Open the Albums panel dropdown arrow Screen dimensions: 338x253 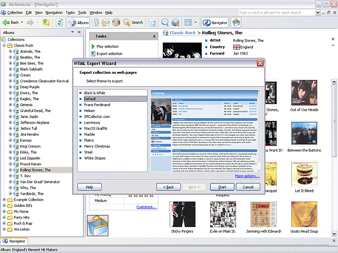click(73, 32)
